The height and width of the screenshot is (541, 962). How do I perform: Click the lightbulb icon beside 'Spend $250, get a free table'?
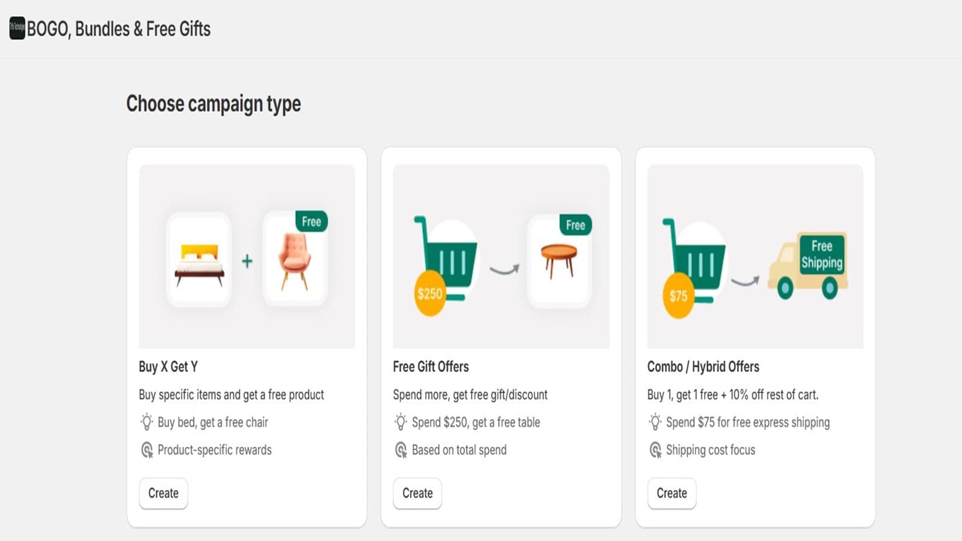click(x=401, y=422)
